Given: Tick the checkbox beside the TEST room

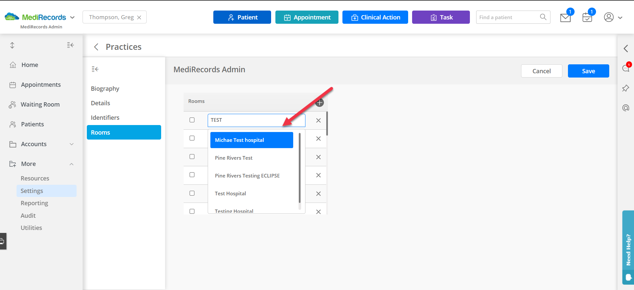Looking at the screenshot, I should pos(192,120).
